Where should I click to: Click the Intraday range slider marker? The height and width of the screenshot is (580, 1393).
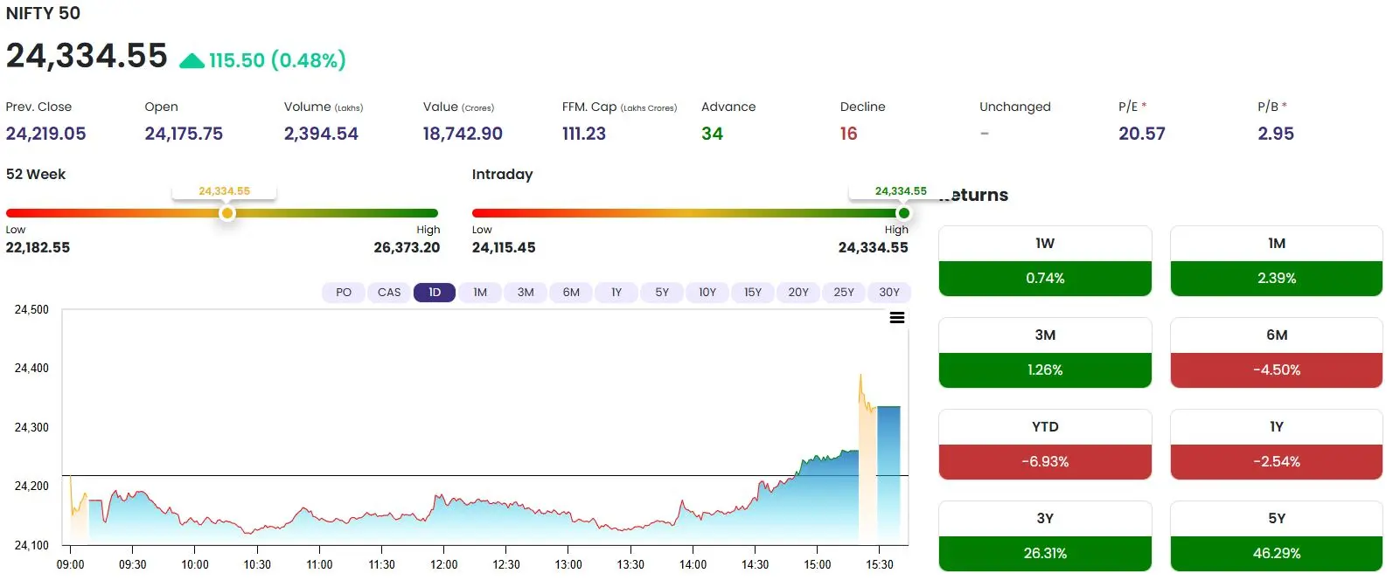pos(903,213)
